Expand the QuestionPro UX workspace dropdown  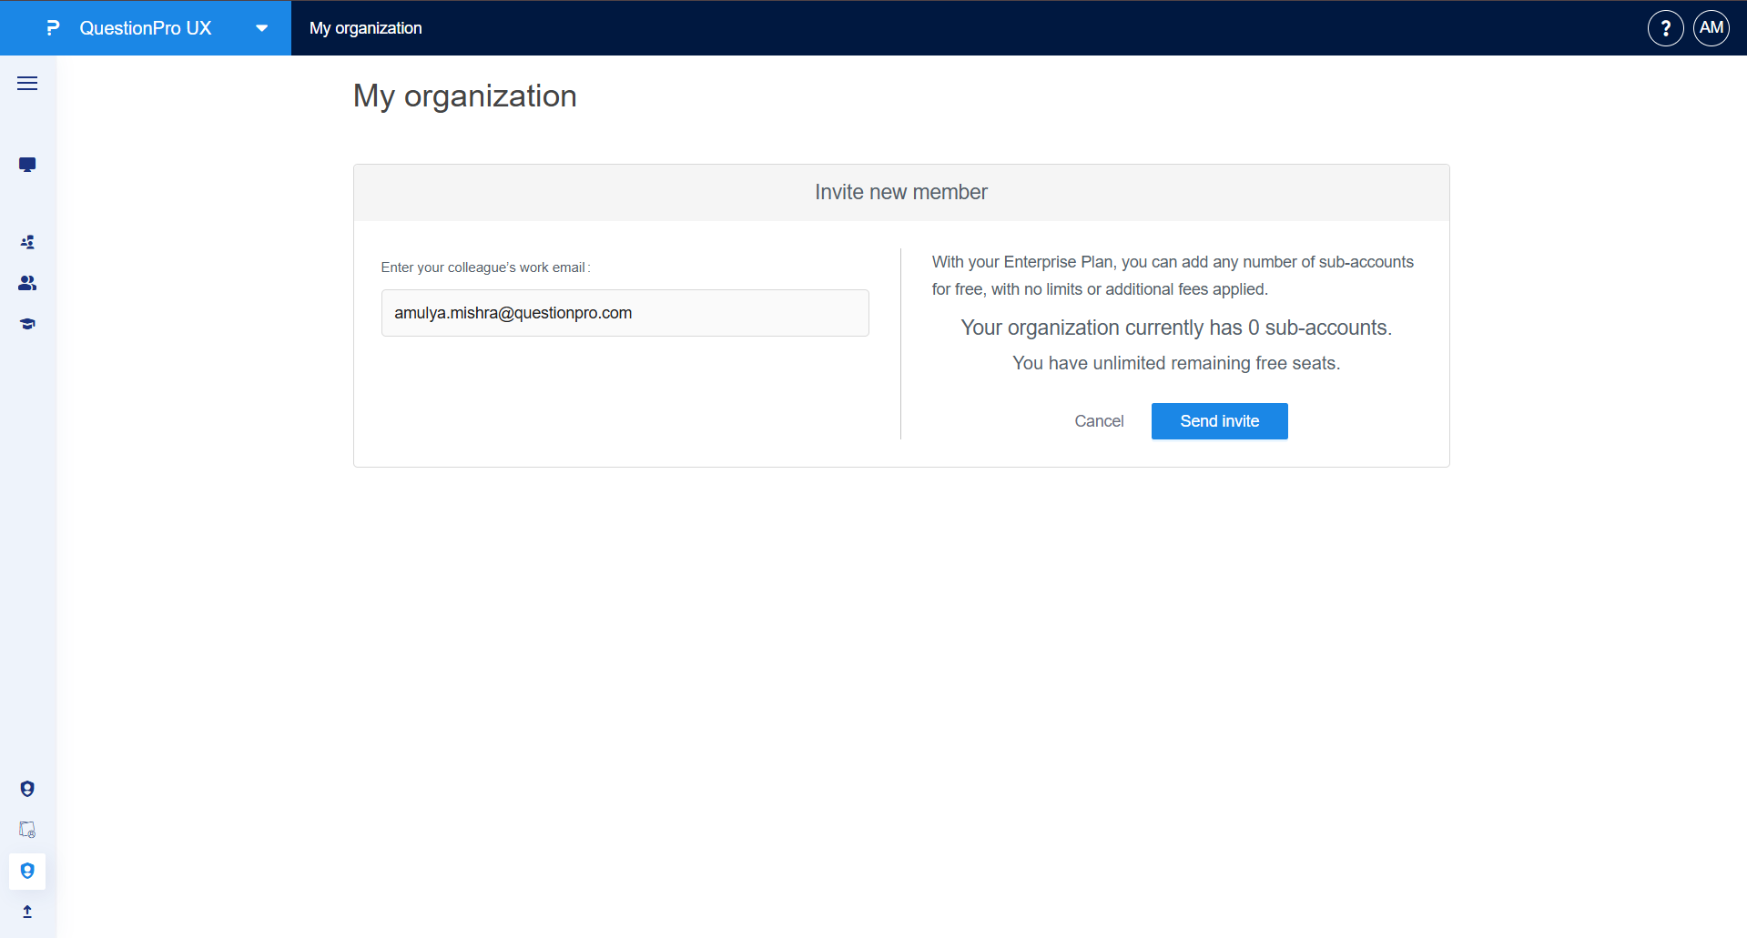261,27
